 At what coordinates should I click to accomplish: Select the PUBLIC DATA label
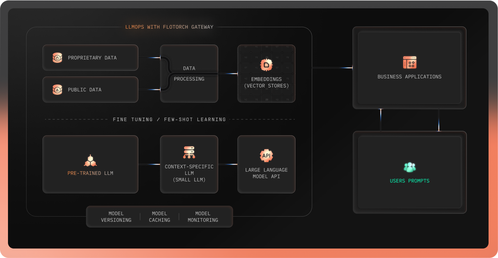click(85, 90)
